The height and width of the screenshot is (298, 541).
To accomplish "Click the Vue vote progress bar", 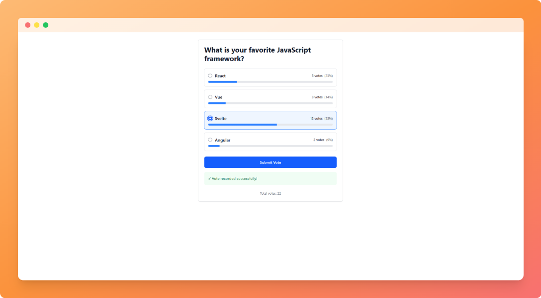I will pos(270,103).
